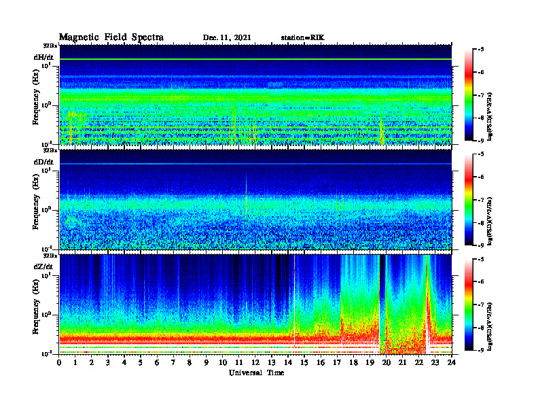Click the log(PSD) label of dD/dt color bar
The height and width of the screenshot is (416, 538).
tap(490, 221)
